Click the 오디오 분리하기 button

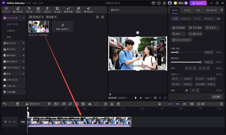click(182, 40)
